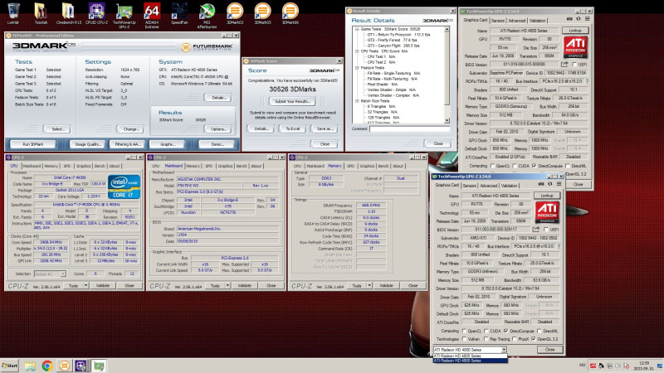Launch the TechPowerUp GPU-Z desktop shortcut
The width and height of the screenshot is (664, 373).
(124, 15)
